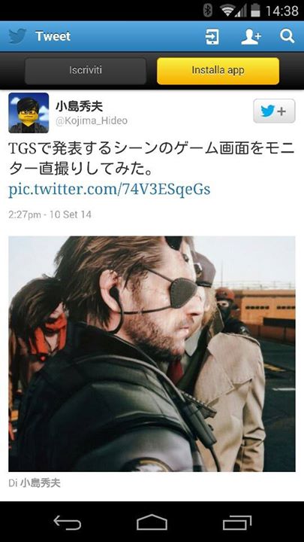Tap the Twitter bird logo in header
304x542 pixels.
click(17, 36)
